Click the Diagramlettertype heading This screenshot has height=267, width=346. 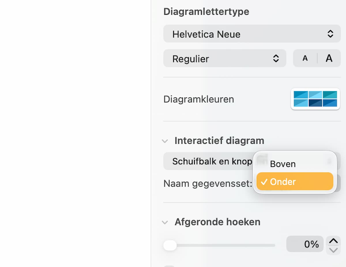pos(206,12)
